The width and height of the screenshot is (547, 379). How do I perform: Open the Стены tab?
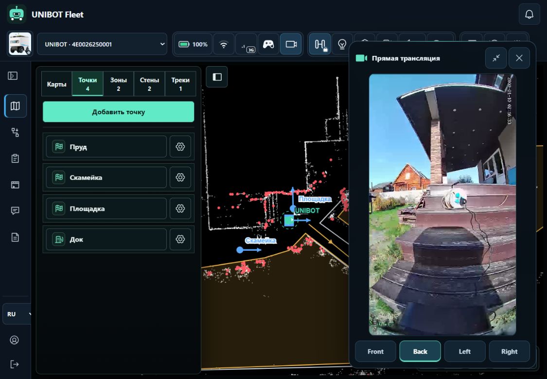pos(149,84)
